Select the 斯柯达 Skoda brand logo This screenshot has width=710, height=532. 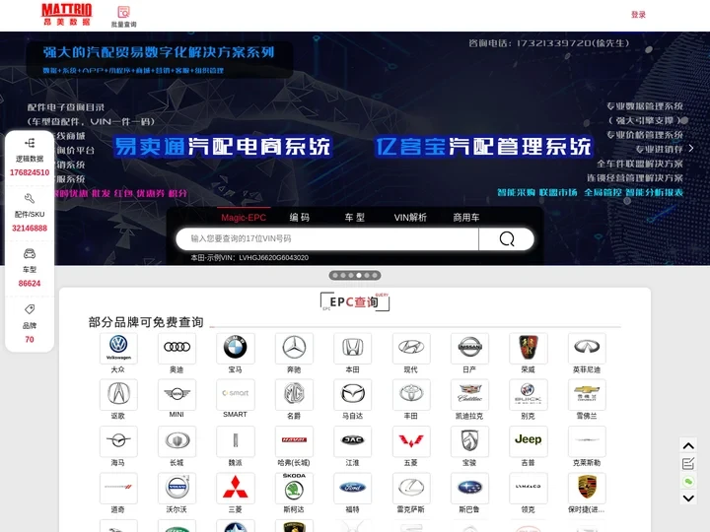click(294, 488)
